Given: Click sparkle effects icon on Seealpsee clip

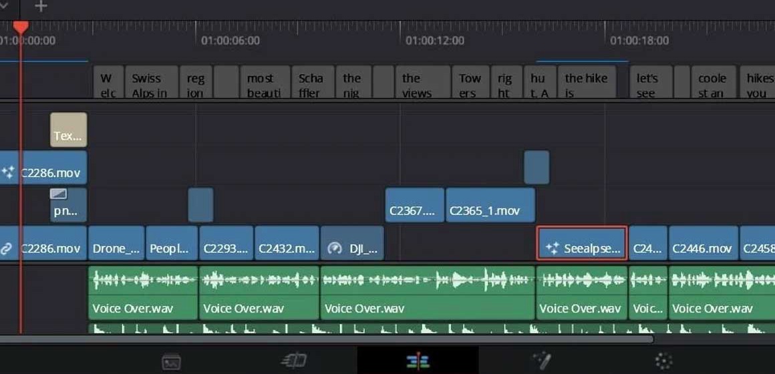Looking at the screenshot, I should click(552, 248).
